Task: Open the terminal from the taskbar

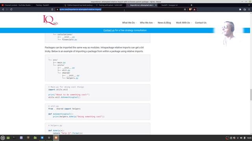Action: pyautogui.click(x=14, y=137)
